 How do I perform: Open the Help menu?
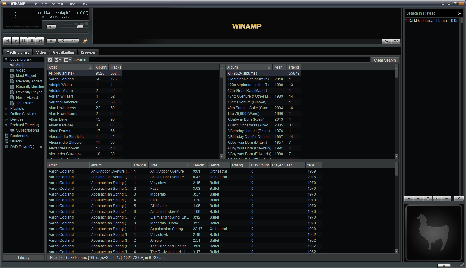pyautogui.click(x=84, y=3)
